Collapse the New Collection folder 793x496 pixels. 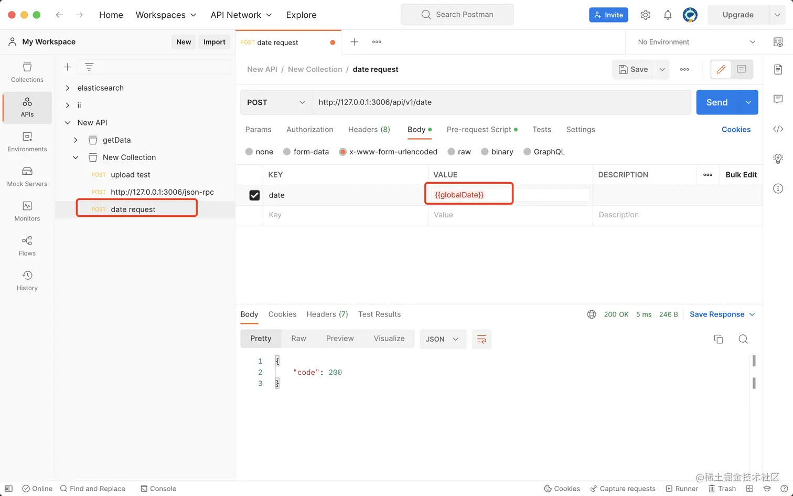tap(75, 157)
